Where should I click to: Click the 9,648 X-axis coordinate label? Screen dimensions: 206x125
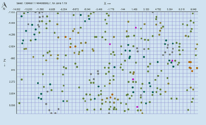(193, 9)
